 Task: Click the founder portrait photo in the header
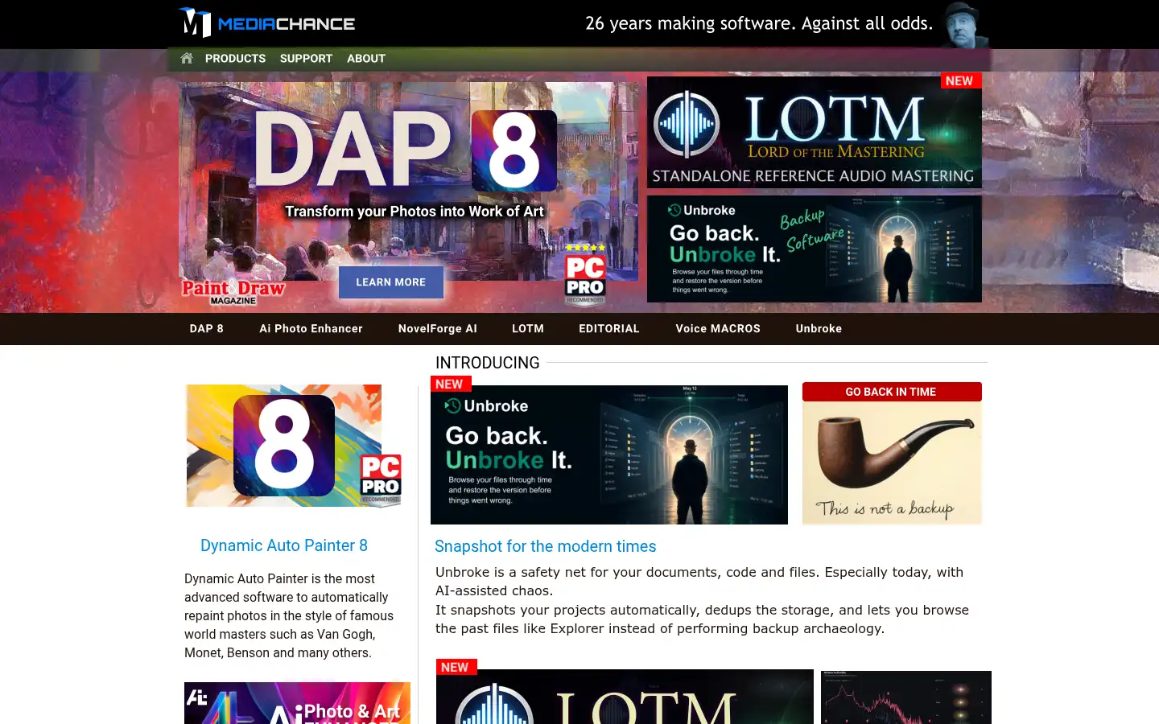click(963, 25)
